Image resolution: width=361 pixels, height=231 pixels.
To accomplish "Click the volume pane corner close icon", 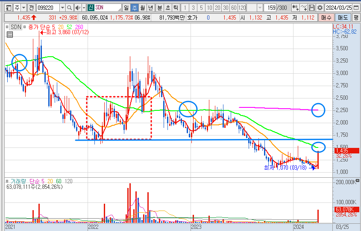I will coord(357,180).
